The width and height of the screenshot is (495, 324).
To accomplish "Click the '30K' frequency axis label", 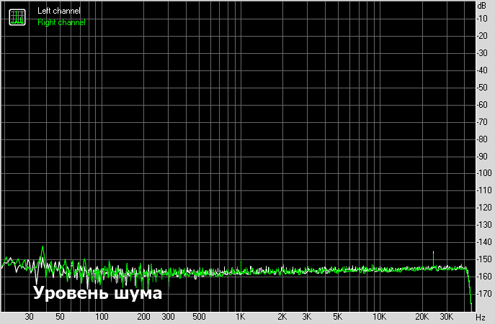I will 447,317.
